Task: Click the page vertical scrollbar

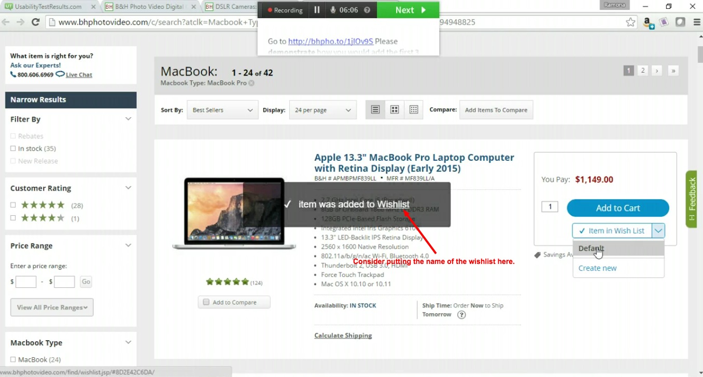Action: [699, 54]
